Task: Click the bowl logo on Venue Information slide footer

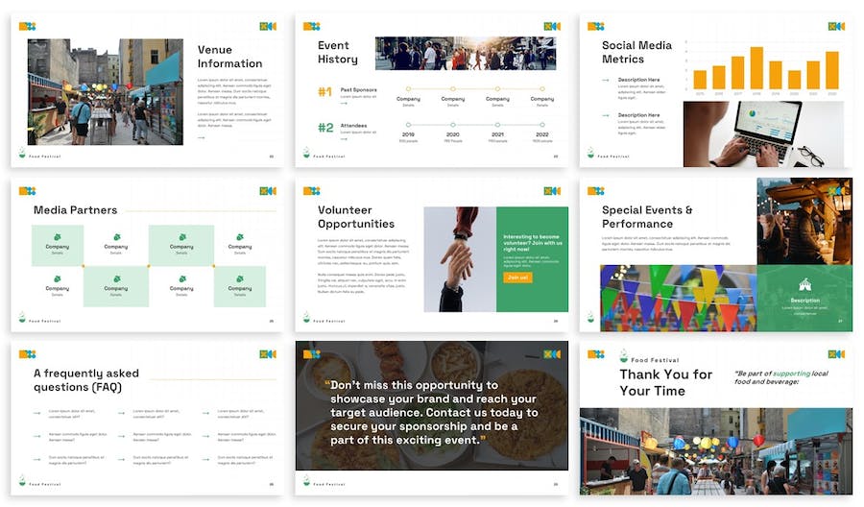Action: [22, 153]
